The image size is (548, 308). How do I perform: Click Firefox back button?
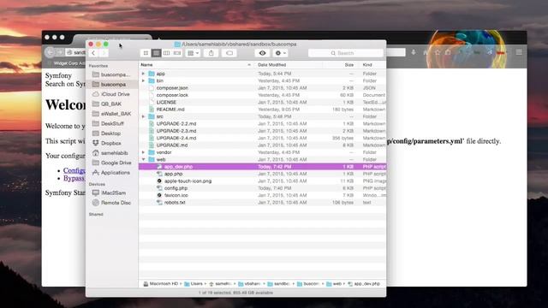pyautogui.click(x=50, y=52)
